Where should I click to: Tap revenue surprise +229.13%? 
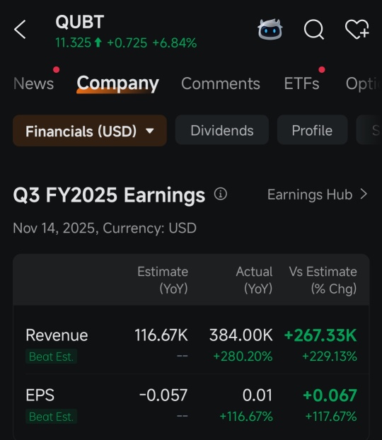point(330,357)
